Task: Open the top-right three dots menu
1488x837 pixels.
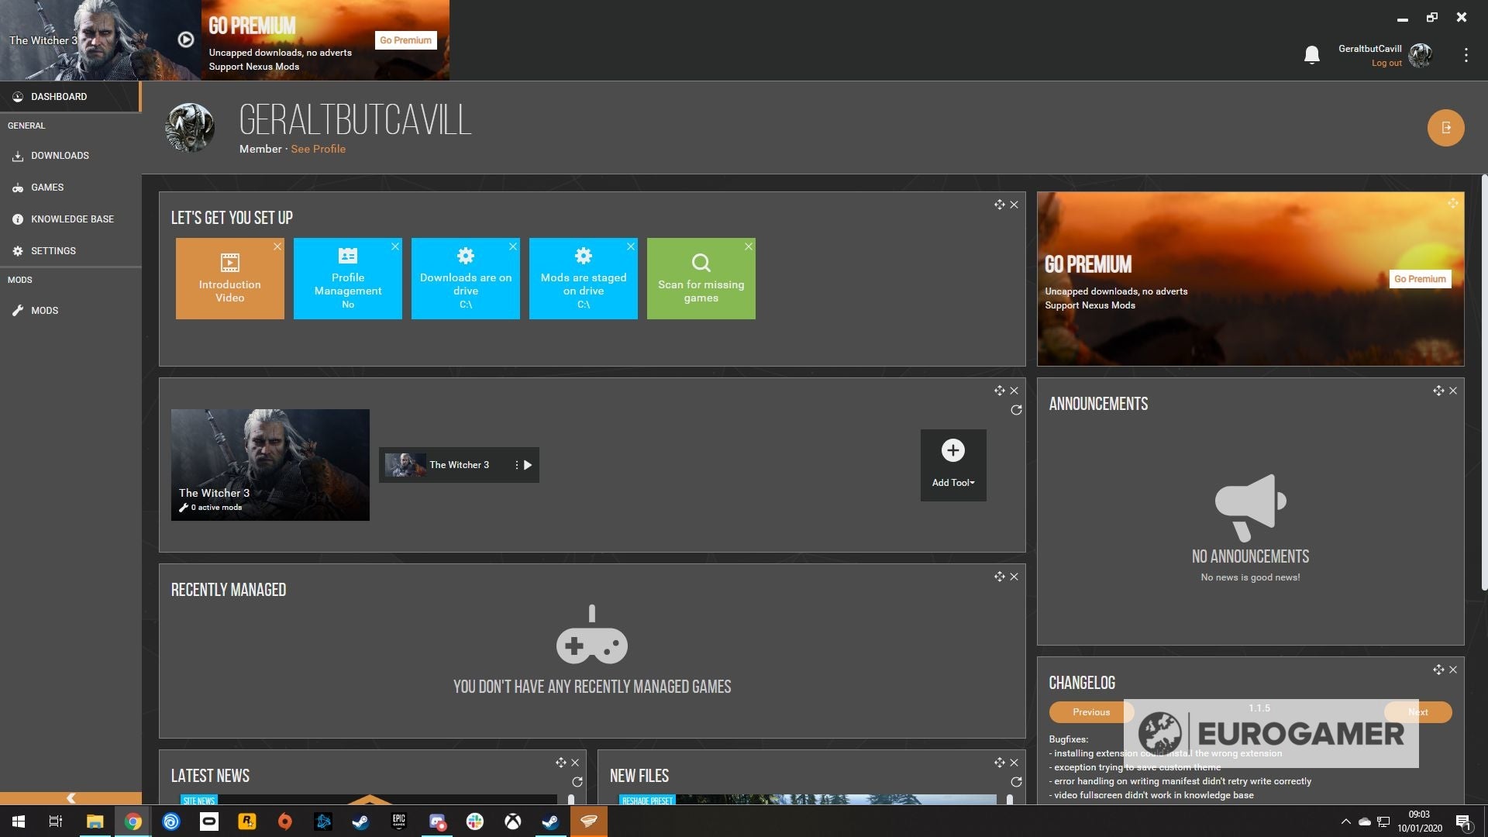Action: pos(1465,55)
